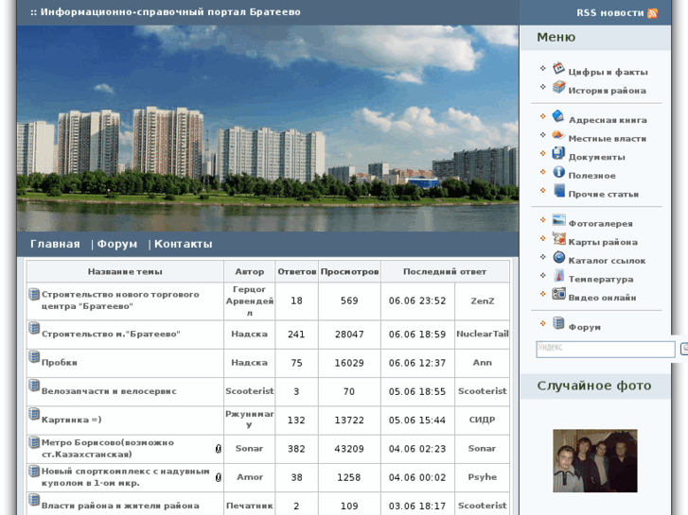Image resolution: width=688 pixels, height=515 pixels.
Task: Click topic icon beside Велозапчасти и велосервис
Action: (34, 386)
